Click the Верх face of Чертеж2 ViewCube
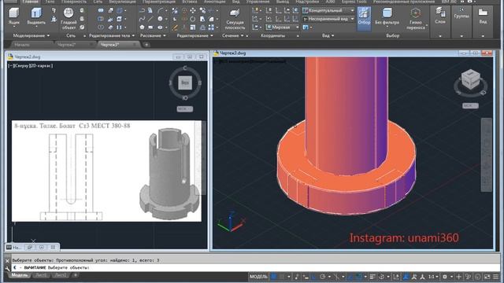This screenshot has height=283, width=504. point(185,83)
